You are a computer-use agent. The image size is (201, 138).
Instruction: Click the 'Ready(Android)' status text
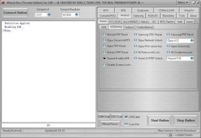coord(12,131)
